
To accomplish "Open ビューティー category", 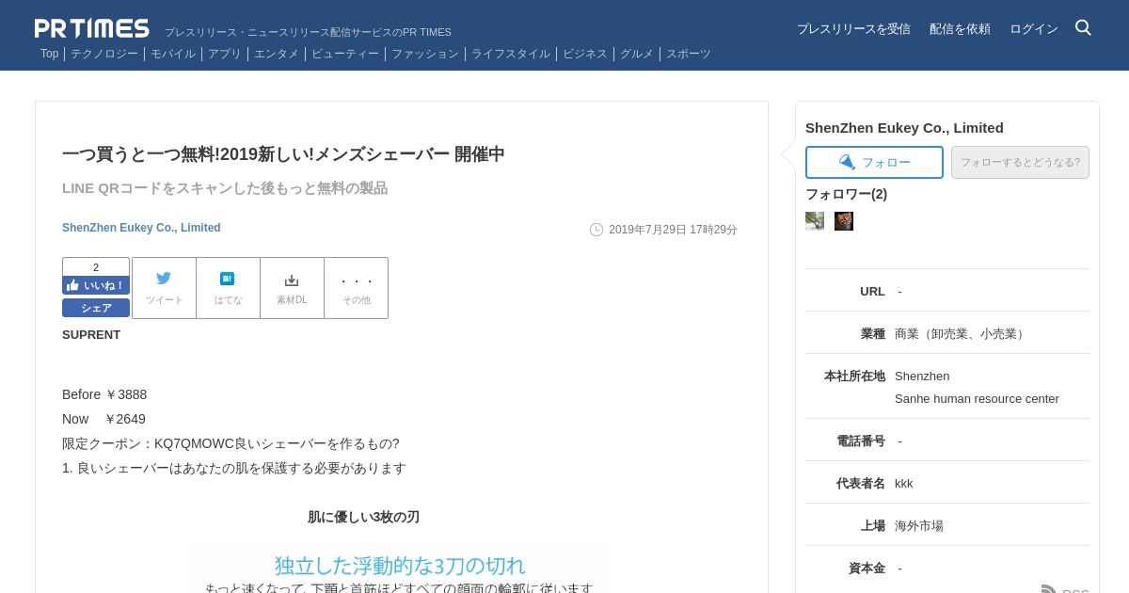I will [x=345, y=54].
